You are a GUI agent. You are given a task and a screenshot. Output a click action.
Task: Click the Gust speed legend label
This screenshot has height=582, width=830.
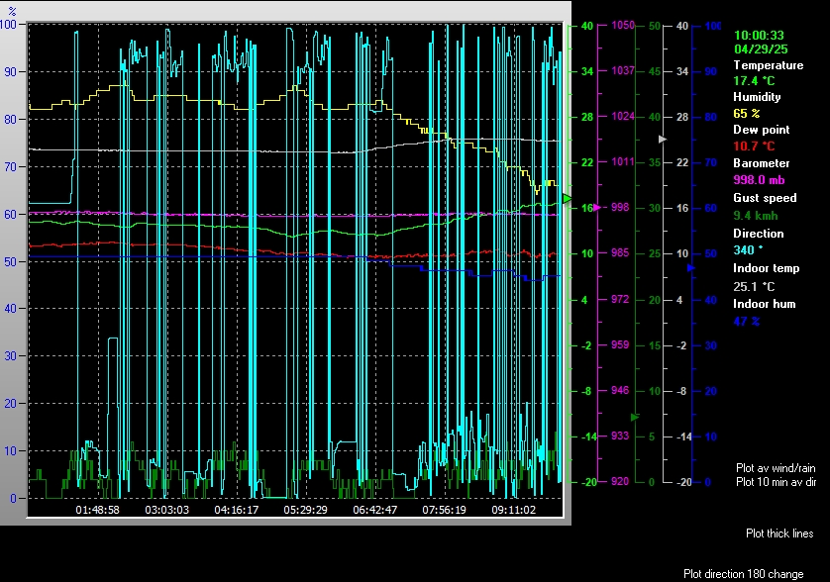coord(765,198)
